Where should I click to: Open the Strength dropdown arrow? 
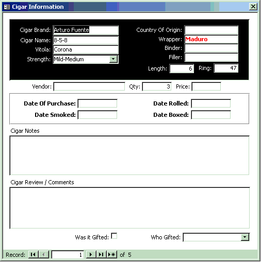[x=113, y=59]
